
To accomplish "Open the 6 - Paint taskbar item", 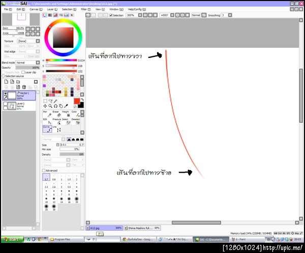I will 247,239.
